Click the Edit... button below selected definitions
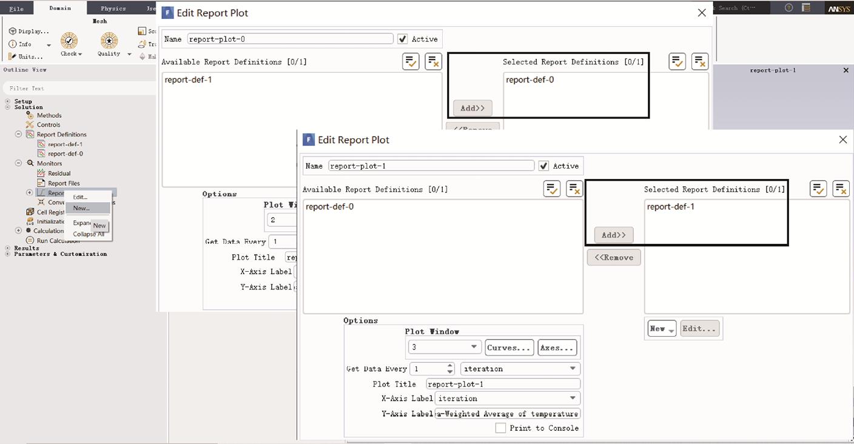The height and width of the screenshot is (444, 854). [x=700, y=329]
